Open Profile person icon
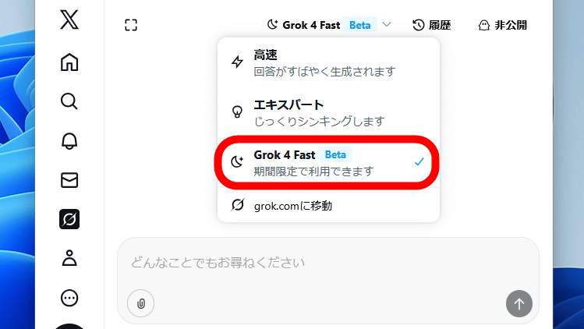 pyautogui.click(x=69, y=259)
